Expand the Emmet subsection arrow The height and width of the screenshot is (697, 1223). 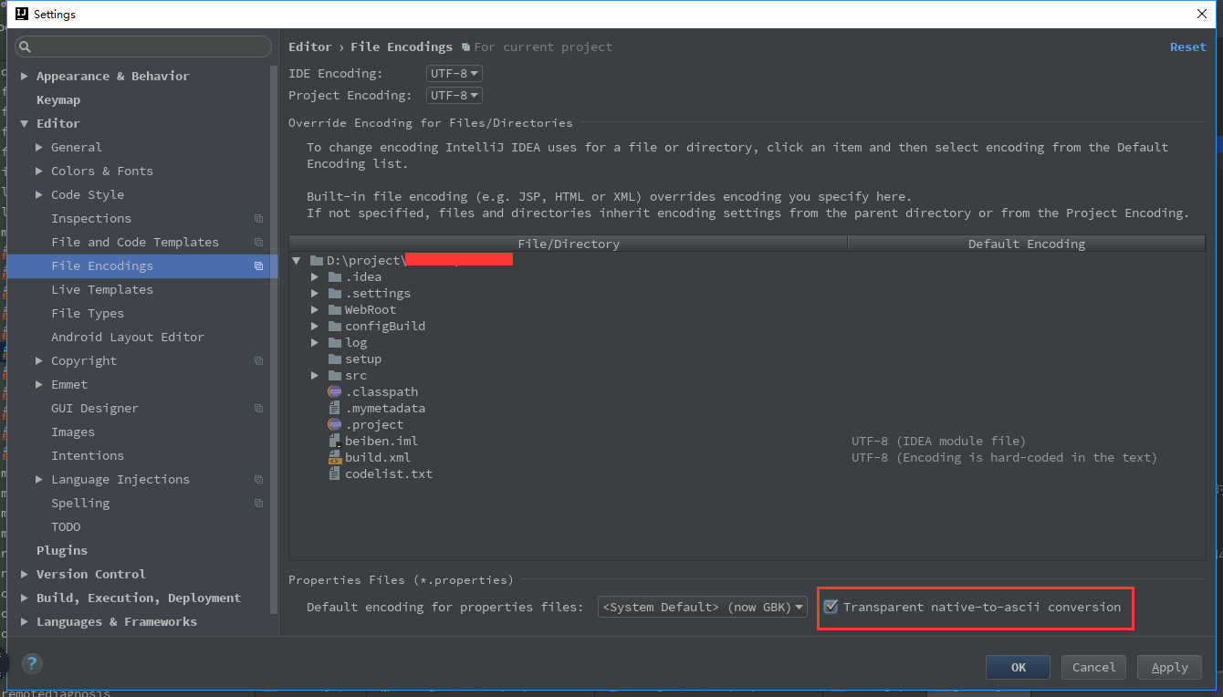tap(39, 385)
